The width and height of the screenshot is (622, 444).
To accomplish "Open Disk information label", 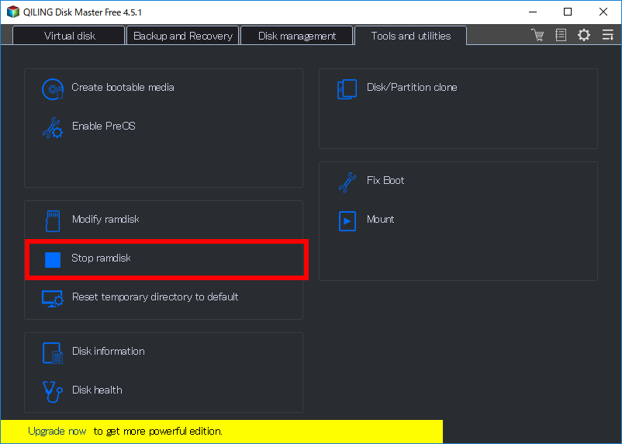I will pos(109,351).
